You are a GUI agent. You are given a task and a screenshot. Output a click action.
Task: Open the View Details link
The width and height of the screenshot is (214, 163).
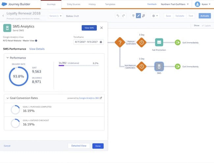[x=37, y=49]
